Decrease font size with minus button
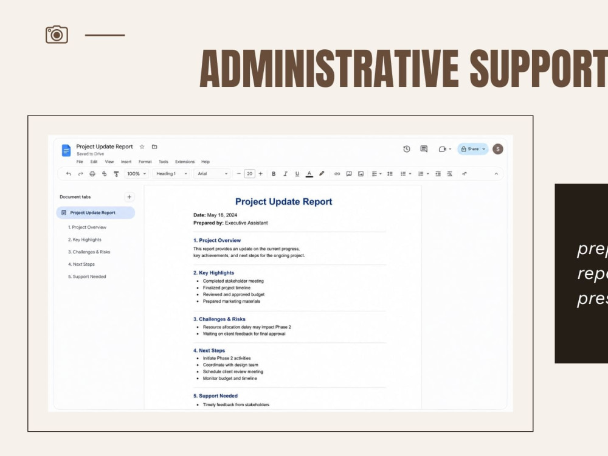 point(239,174)
